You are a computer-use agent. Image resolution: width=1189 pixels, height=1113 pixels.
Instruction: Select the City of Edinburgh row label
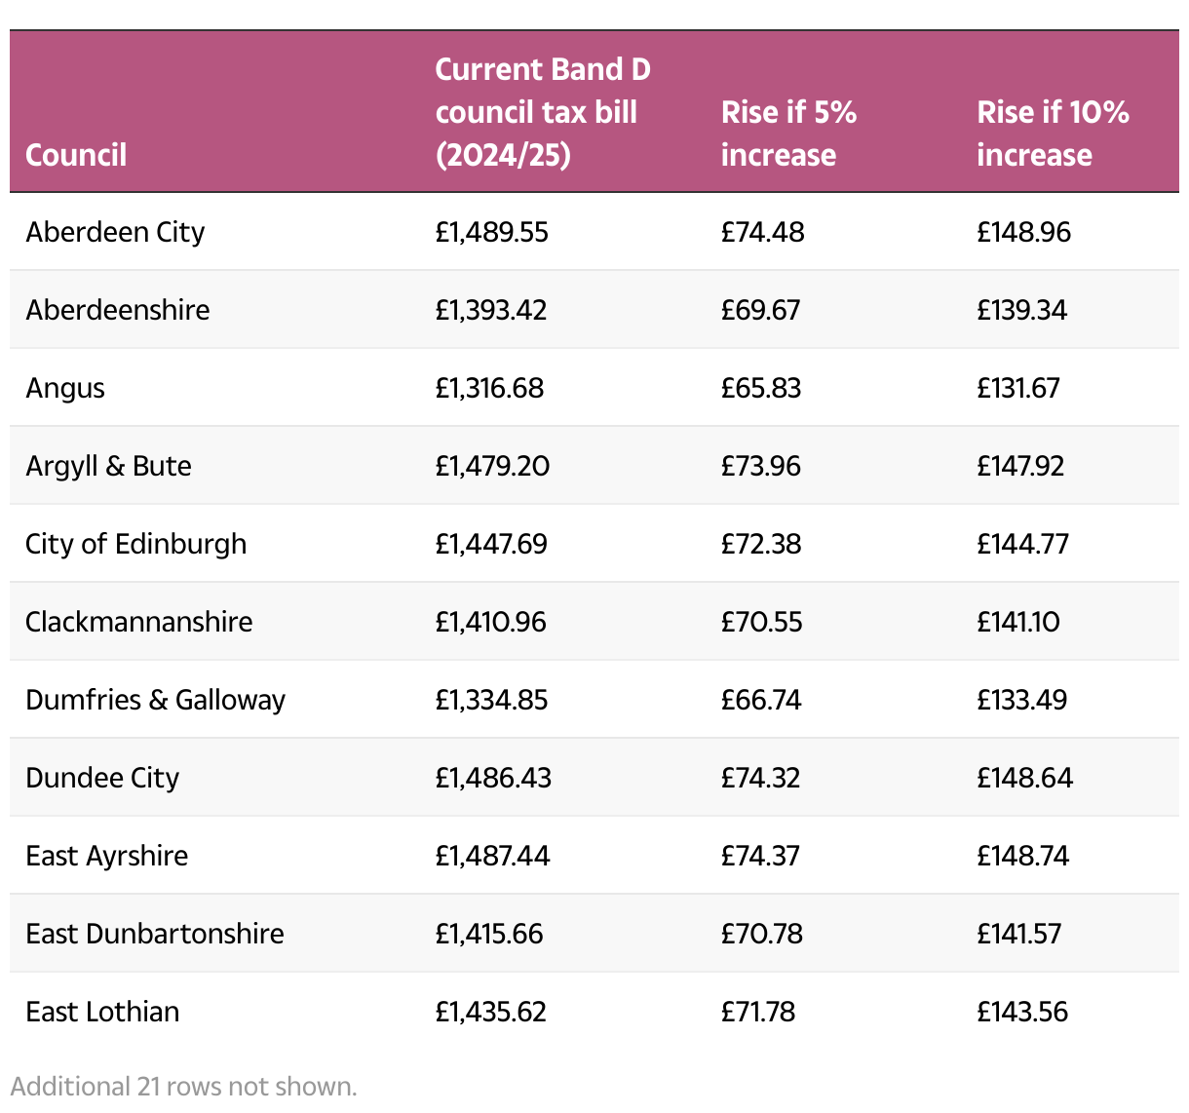135,544
